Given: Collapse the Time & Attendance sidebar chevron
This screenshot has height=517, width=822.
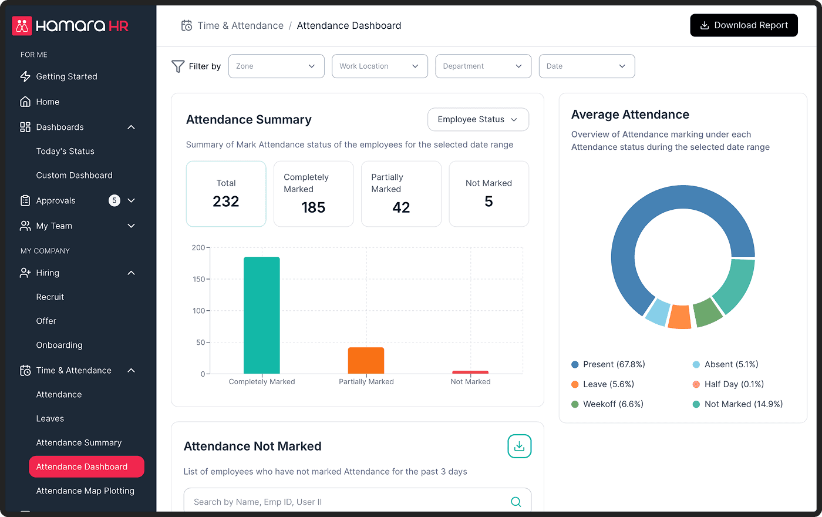Looking at the screenshot, I should (x=132, y=370).
